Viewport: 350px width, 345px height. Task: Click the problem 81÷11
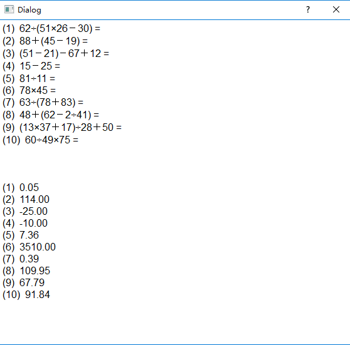coord(29,78)
